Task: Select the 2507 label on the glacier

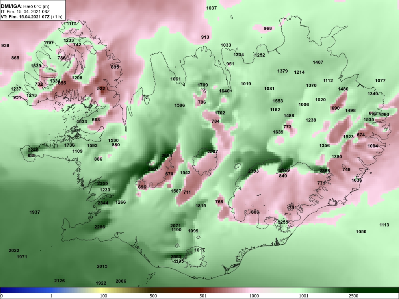Action: tap(213, 152)
